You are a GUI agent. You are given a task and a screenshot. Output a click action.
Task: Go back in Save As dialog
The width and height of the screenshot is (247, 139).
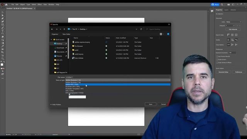pyautogui.click(x=52, y=29)
